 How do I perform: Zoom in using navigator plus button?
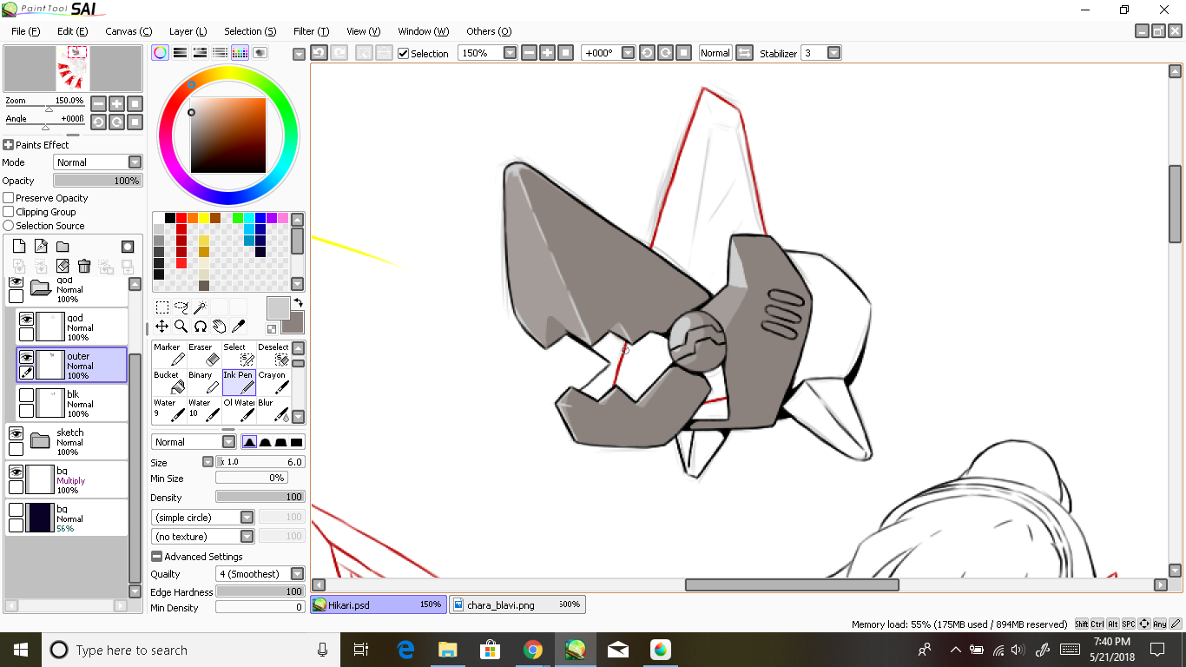(x=116, y=103)
